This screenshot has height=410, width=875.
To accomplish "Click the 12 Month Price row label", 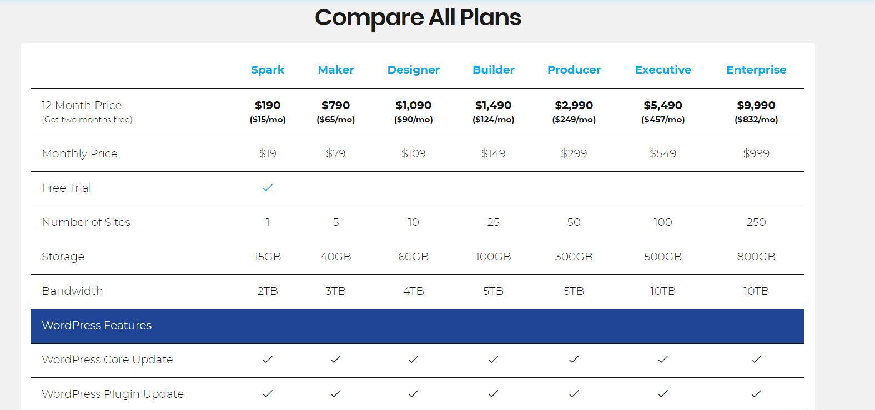I will [x=82, y=105].
